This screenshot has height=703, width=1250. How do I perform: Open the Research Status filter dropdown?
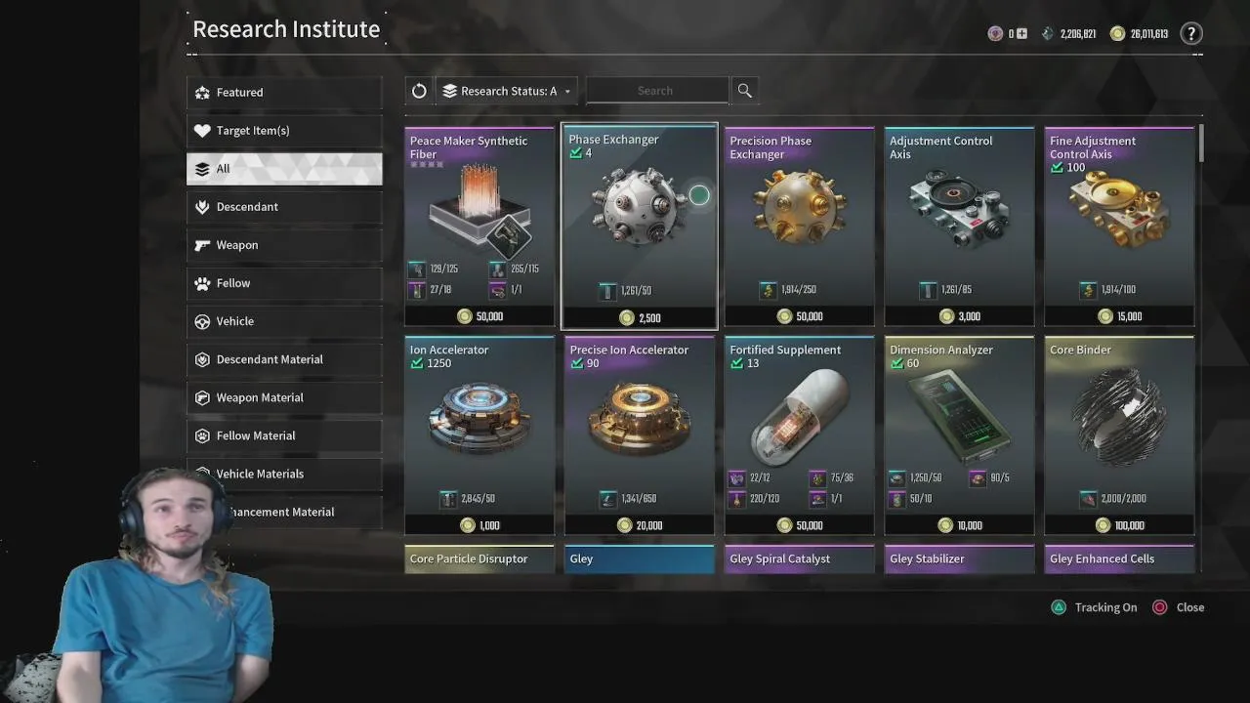point(507,91)
